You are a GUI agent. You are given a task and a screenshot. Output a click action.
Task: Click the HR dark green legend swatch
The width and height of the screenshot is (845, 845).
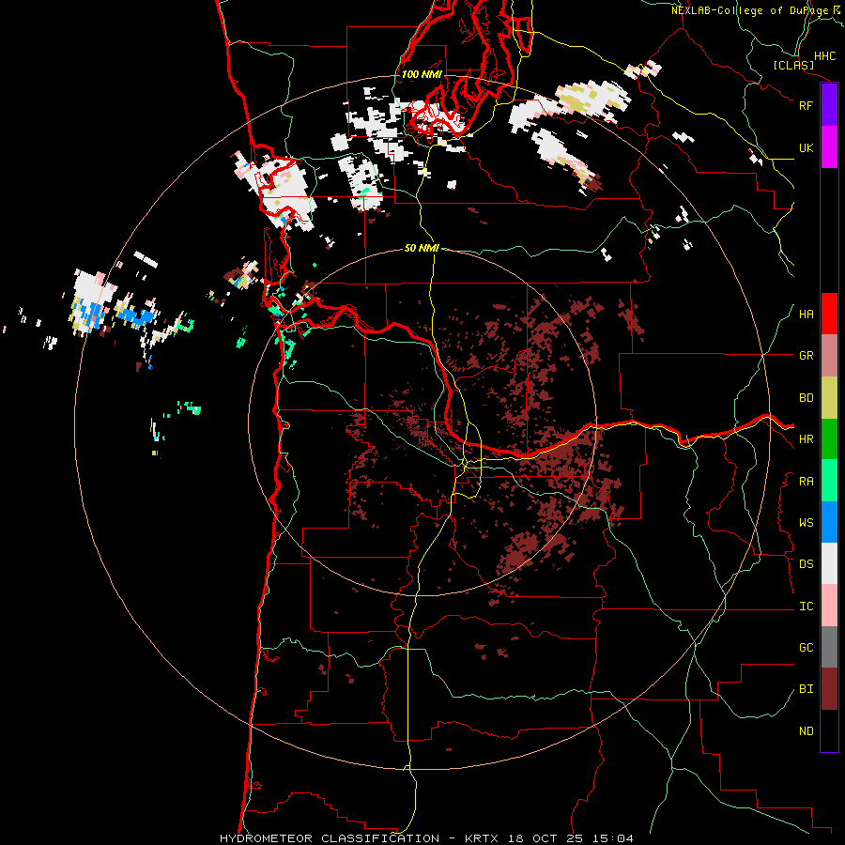click(829, 439)
